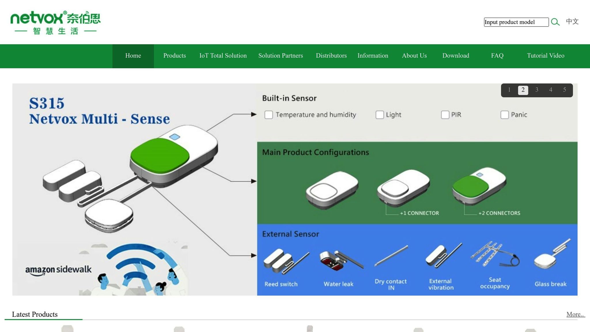
Task: Jump to banner slide 3
Action: 537,90
